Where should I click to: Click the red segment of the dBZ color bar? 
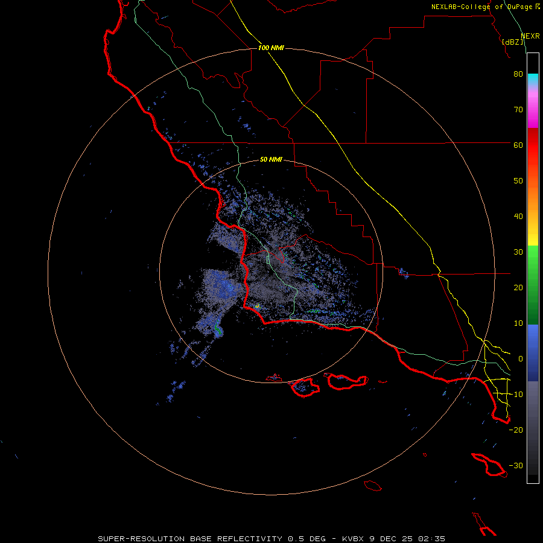pyautogui.click(x=533, y=145)
